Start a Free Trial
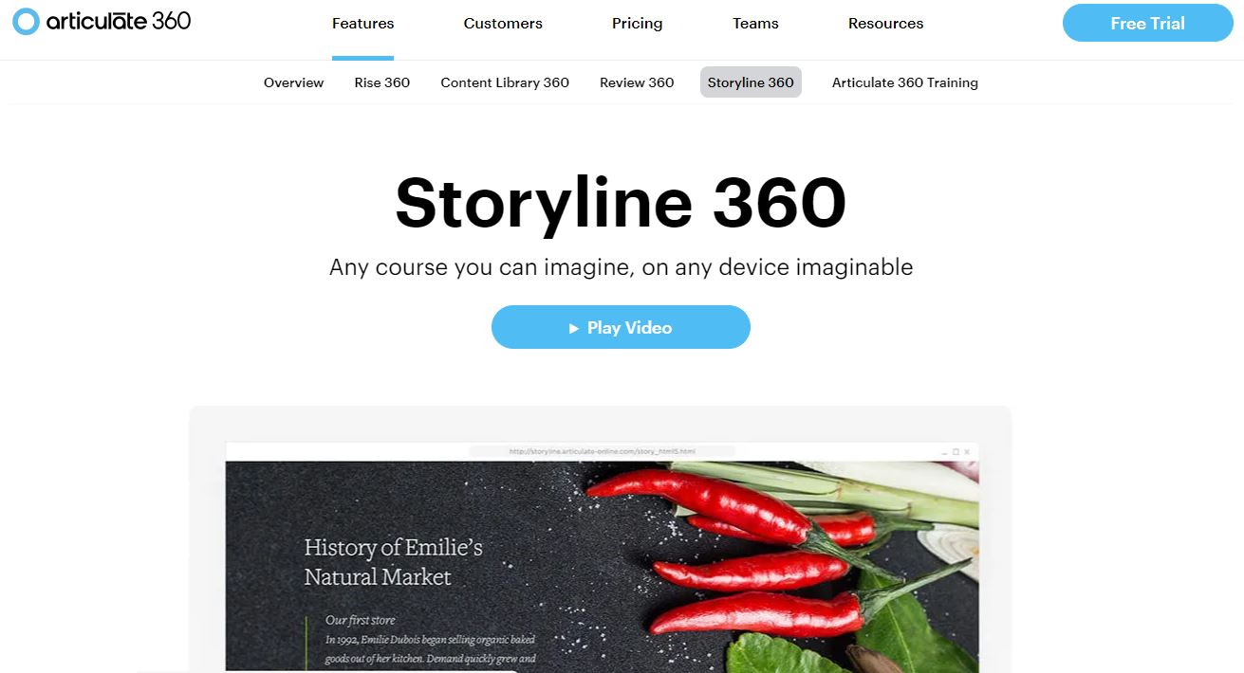 coord(1147,23)
